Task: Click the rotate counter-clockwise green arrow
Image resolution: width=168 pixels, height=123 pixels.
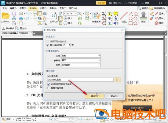Action: point(80,19)
